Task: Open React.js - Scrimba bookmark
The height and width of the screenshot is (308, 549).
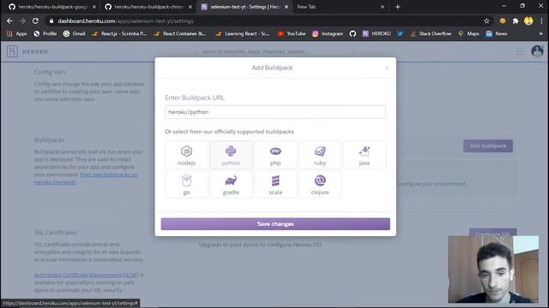Action: [x=119, y=33]
